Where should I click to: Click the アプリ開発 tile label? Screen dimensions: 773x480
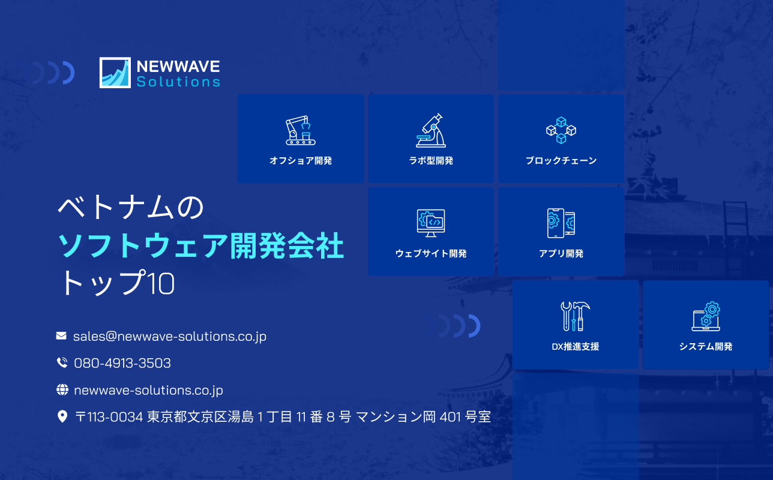tap(561, 253)
